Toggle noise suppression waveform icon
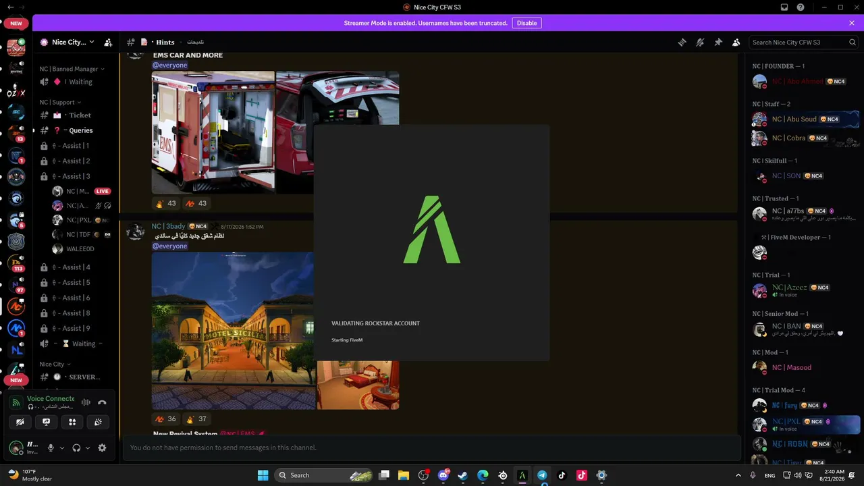864x486 pixels. [x=86, y=402]
